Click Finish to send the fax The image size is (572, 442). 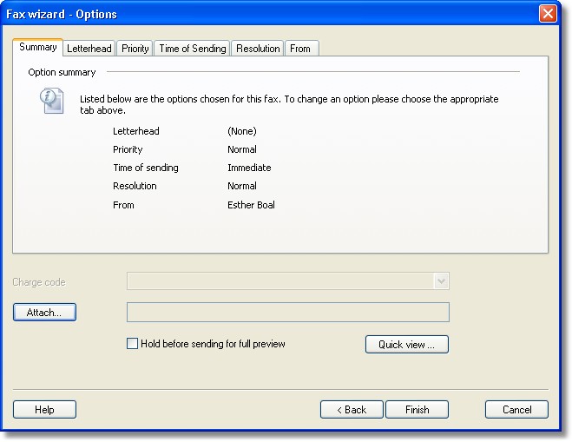(x=417, y=410)
